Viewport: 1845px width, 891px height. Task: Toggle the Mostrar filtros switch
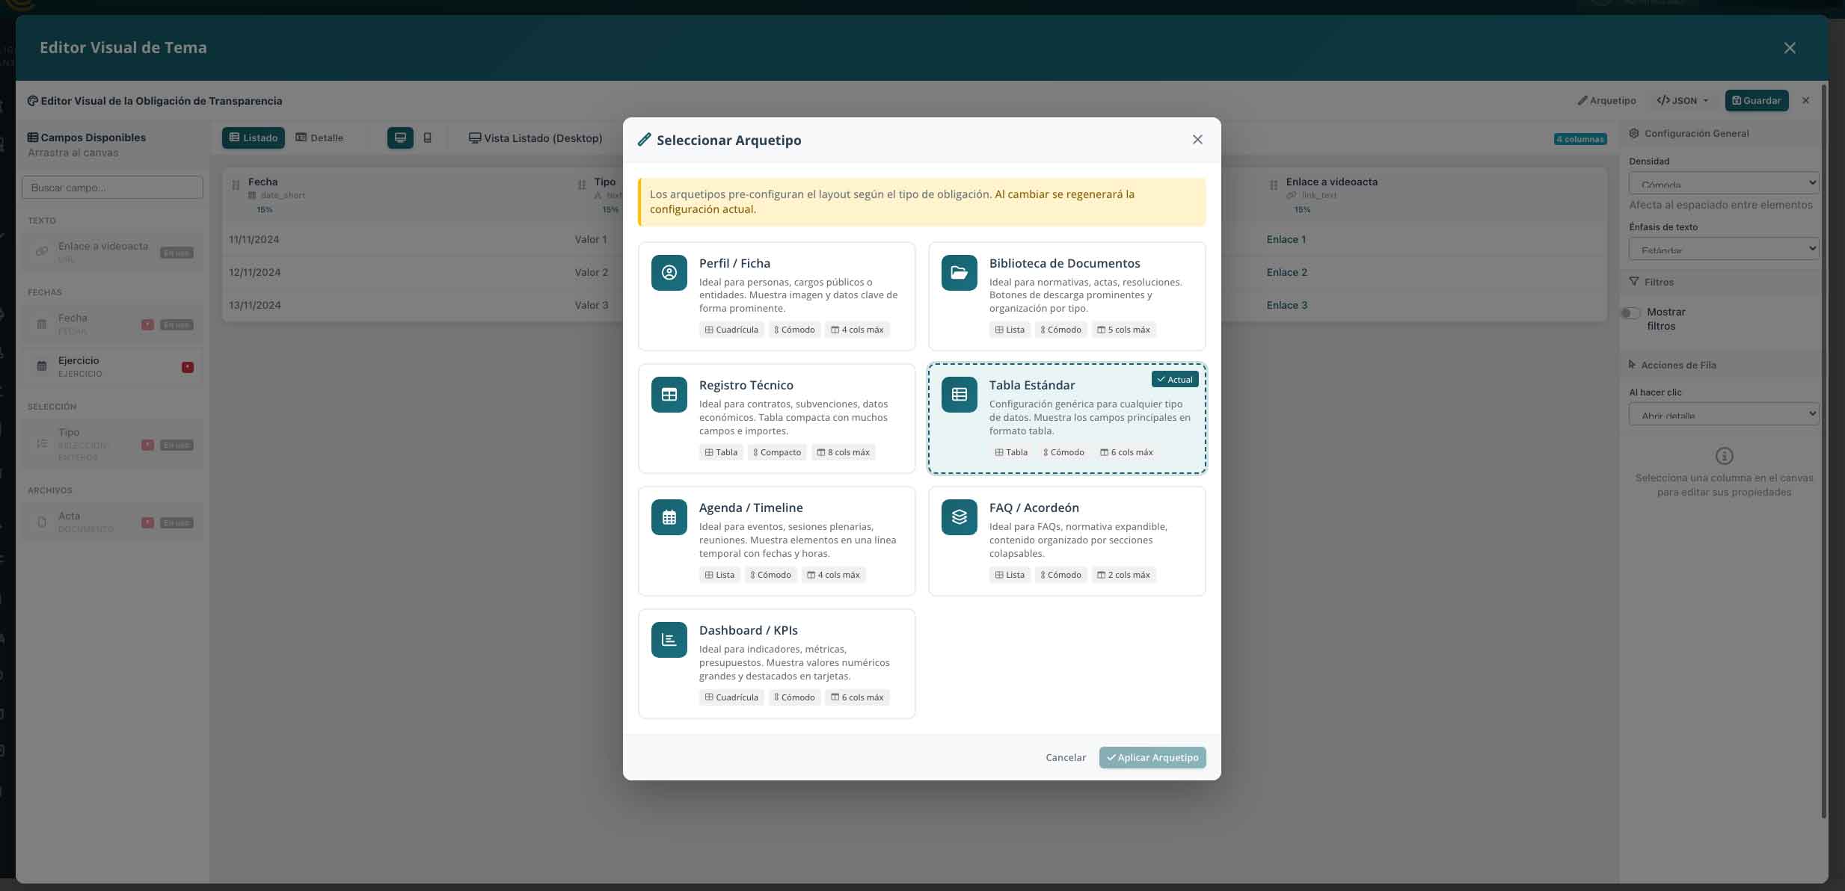tap(1630, 313)
